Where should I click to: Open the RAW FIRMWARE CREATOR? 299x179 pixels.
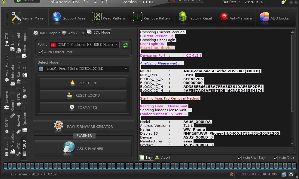[83, 126]
